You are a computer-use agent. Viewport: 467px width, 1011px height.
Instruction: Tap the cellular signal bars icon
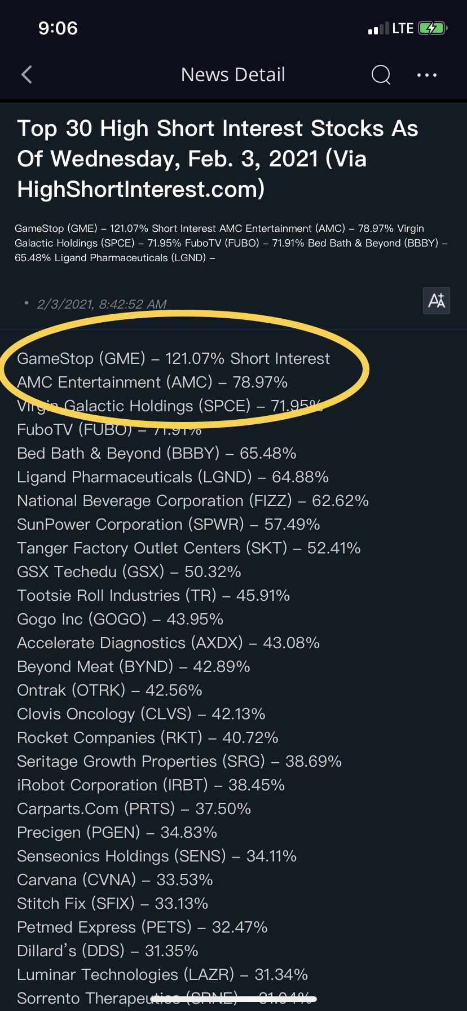pos(378,29)
